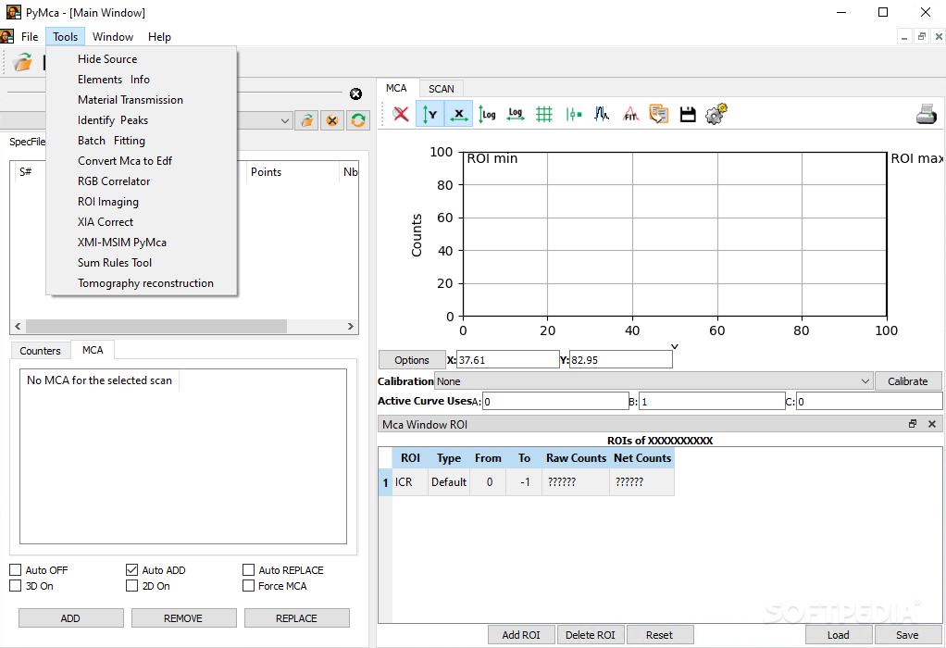This screenshot has width=946, height=648.
Task: Click the Calibrate button
Action: [x=907, y=381]
